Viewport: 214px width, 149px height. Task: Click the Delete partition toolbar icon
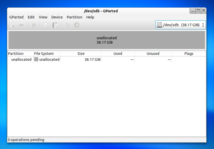pos(21,25)
